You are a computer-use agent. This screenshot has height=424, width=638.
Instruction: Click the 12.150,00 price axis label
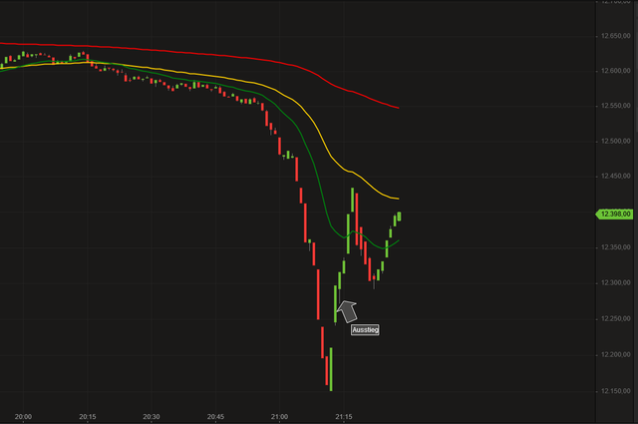point(616,391)
